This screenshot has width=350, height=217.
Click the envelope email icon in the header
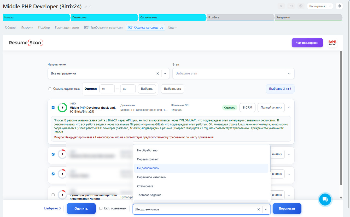(x=291, y=6)
